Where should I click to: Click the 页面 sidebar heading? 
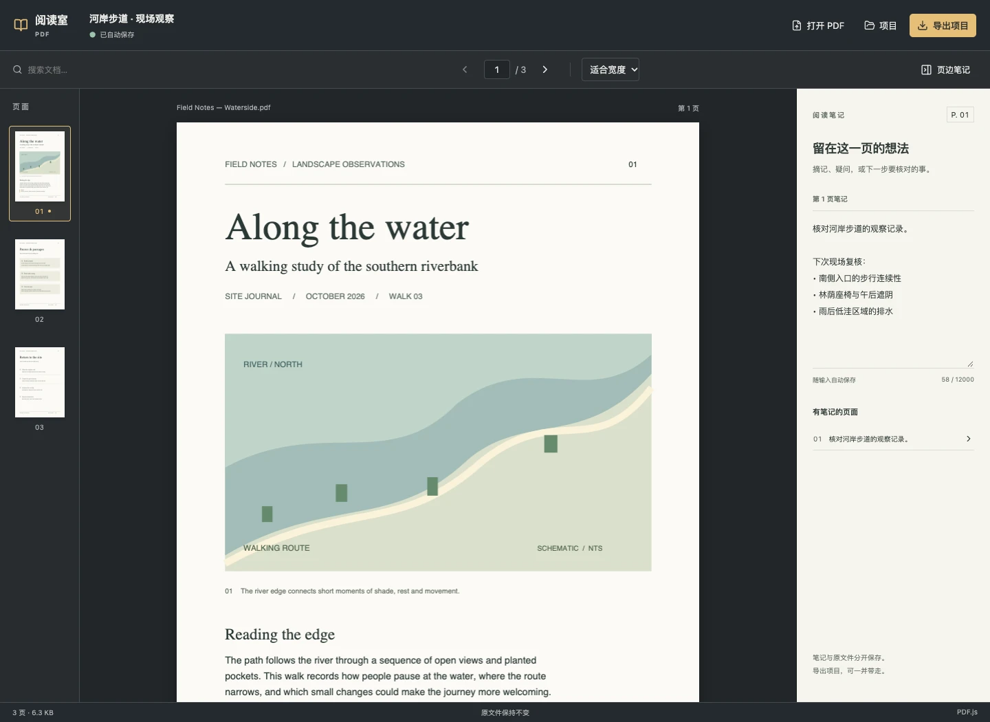click(x=21, y=107)
